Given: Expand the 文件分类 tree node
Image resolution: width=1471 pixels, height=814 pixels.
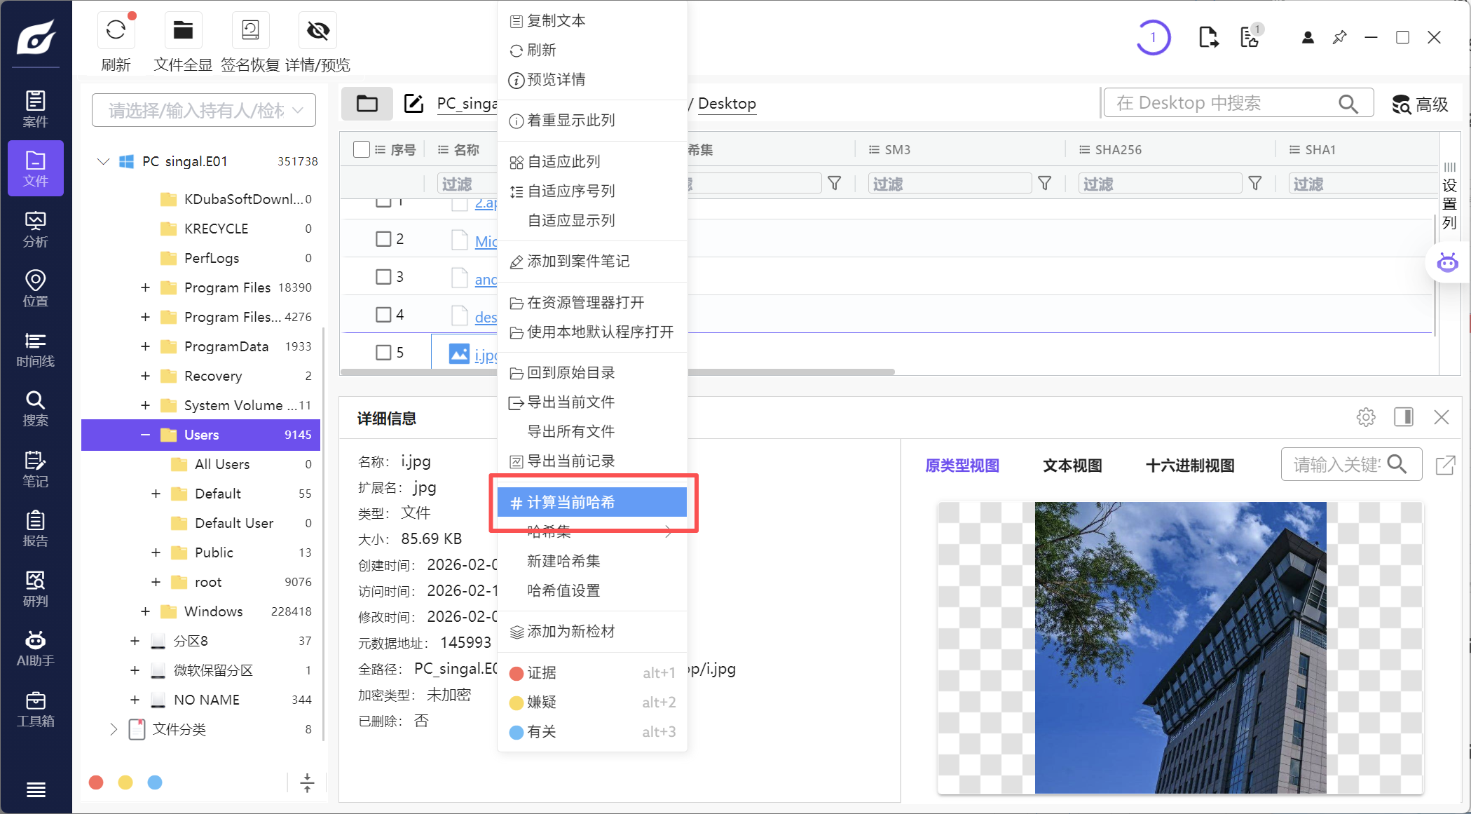Looking at the screenshot, I should [114, 729].
